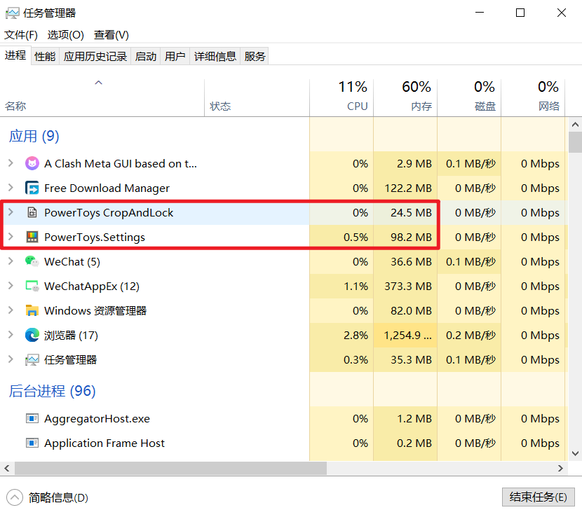Viewport: 582px width, 517px height.
Task: Click the WeChatAppEx (12) icon
Action: (32, 286)
